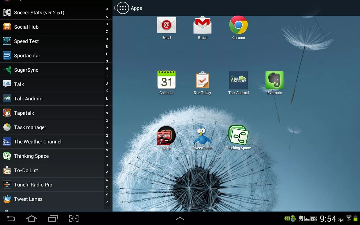Open the Calendar app icon

point(166,82)
